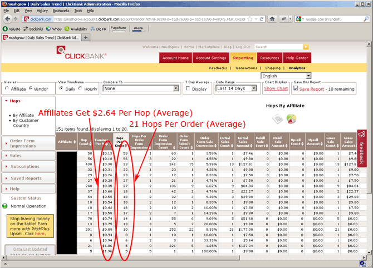Click the floppy disk Save Report icon
The width and height of the screenshot is (373, 268).
tap(295, 88)
